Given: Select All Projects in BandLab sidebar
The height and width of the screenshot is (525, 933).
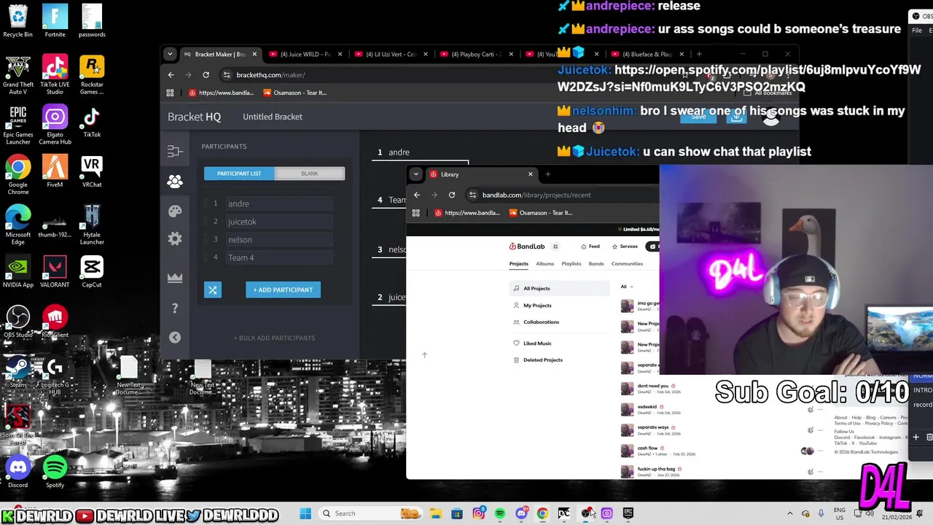Looking at the screenshot, I should [x=560, y=288].
